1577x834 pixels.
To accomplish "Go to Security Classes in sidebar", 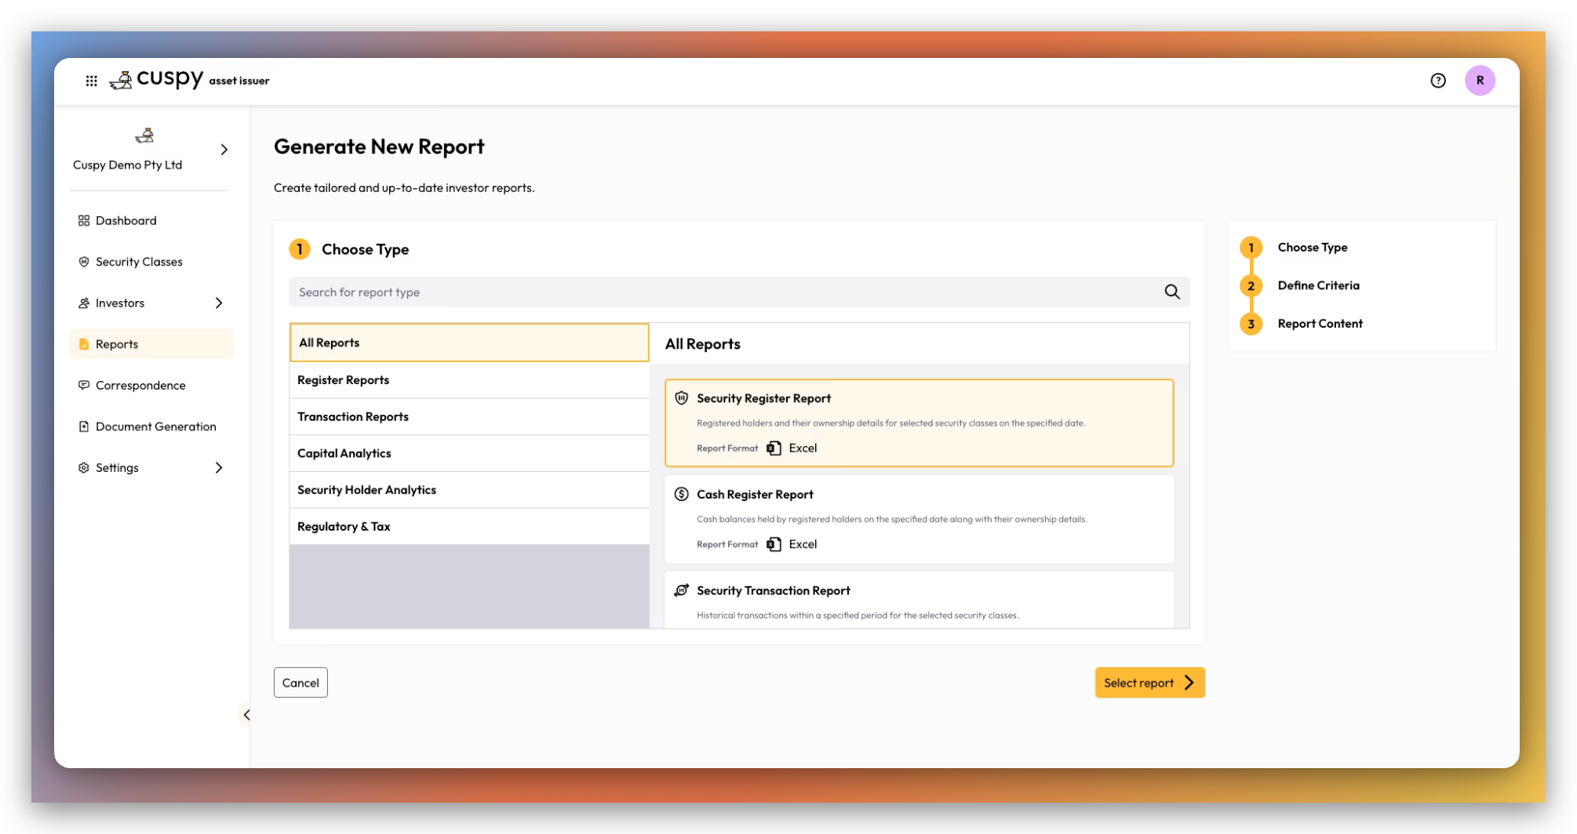I will [151, 262].
